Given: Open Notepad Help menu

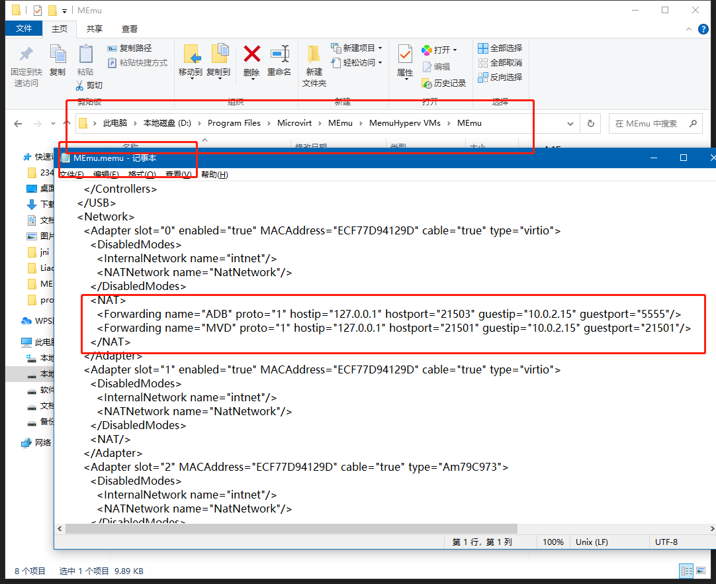Looking at the screenshot, I should coord(214,174).
